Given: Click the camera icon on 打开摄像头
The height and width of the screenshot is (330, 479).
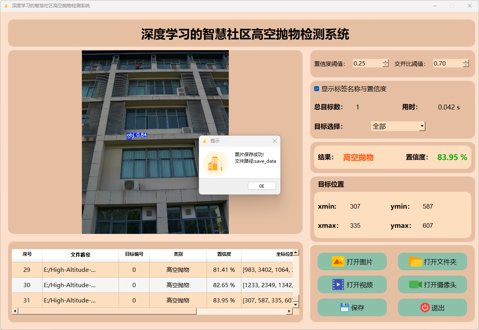Looking at the screenshot, I should point(415,284).
